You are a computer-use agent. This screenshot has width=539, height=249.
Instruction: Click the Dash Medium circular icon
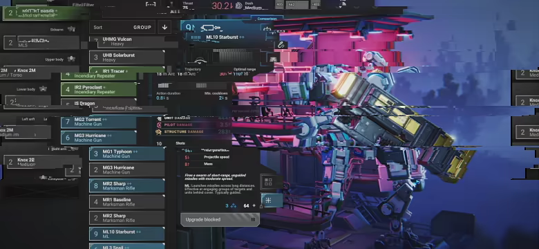(x=239, y=6)
